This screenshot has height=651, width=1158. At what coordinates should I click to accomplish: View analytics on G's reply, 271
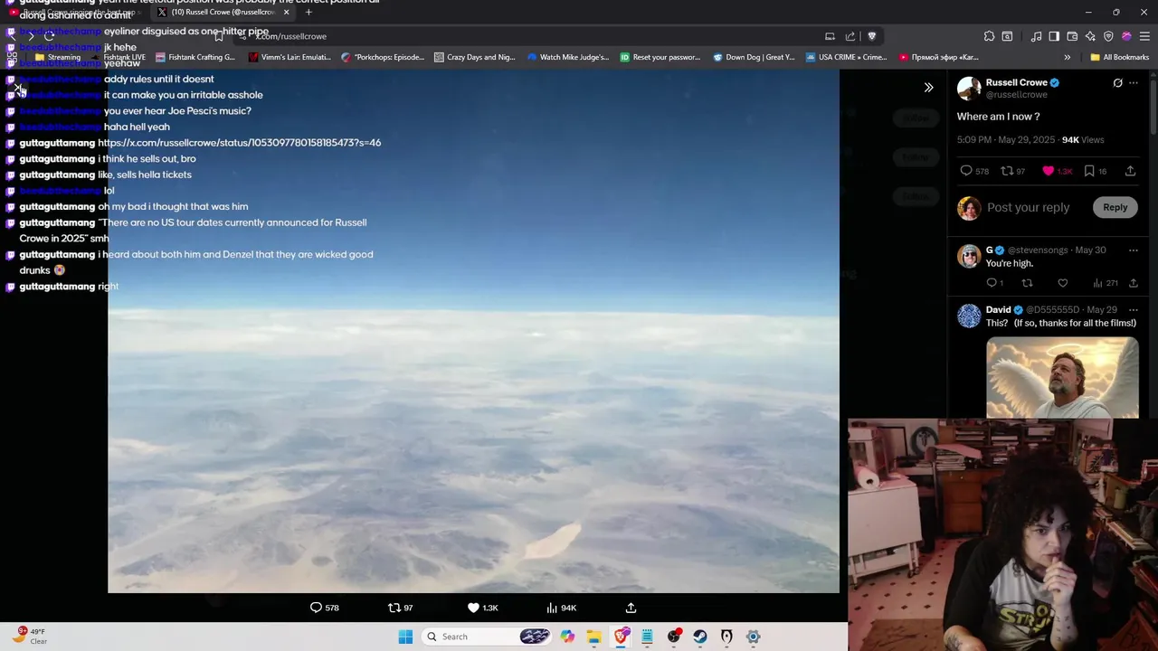pos(1105,283)
